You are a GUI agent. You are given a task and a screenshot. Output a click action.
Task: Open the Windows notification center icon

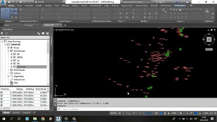coord(212,119)
